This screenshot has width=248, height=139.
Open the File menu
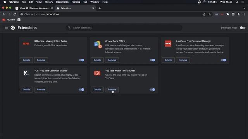point(24,2)
